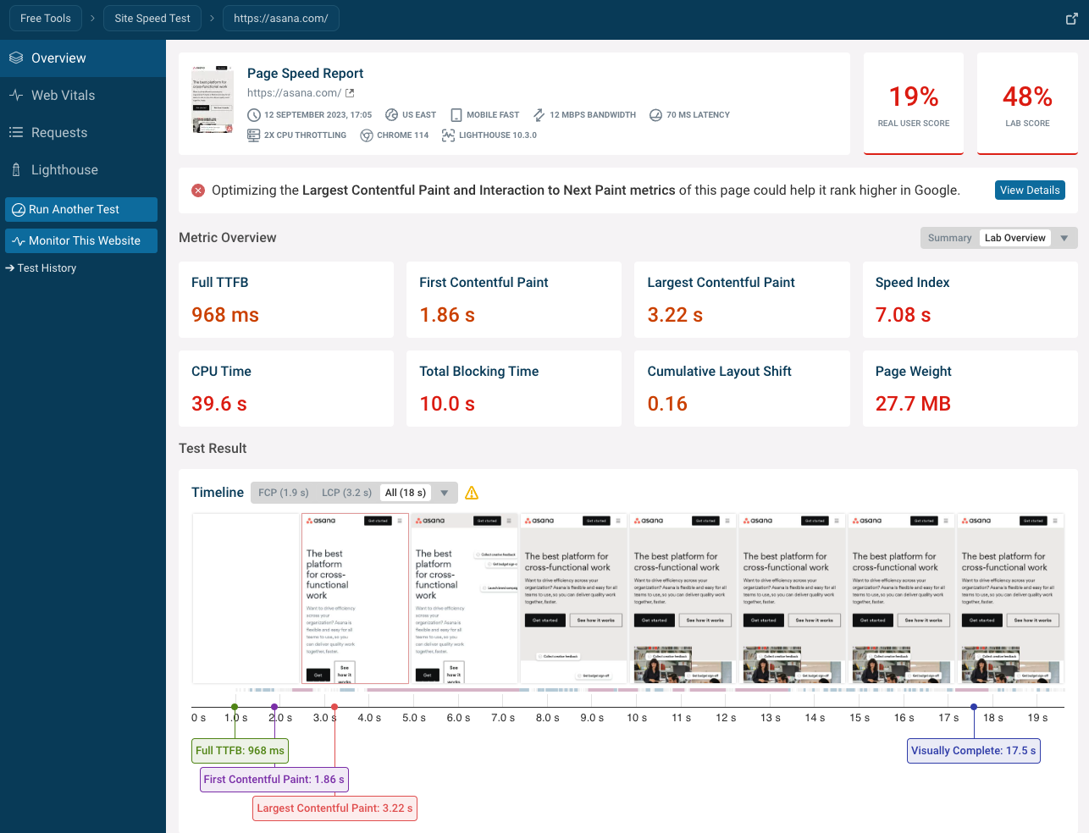Screen dimensions: 1089x833
Task: Click the external link icon beside asana.com URL
Action: (350, 93)
